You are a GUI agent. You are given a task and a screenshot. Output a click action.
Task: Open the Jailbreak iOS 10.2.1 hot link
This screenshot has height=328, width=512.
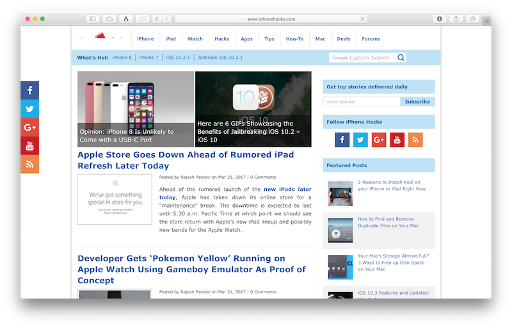(x=220, y=58)
